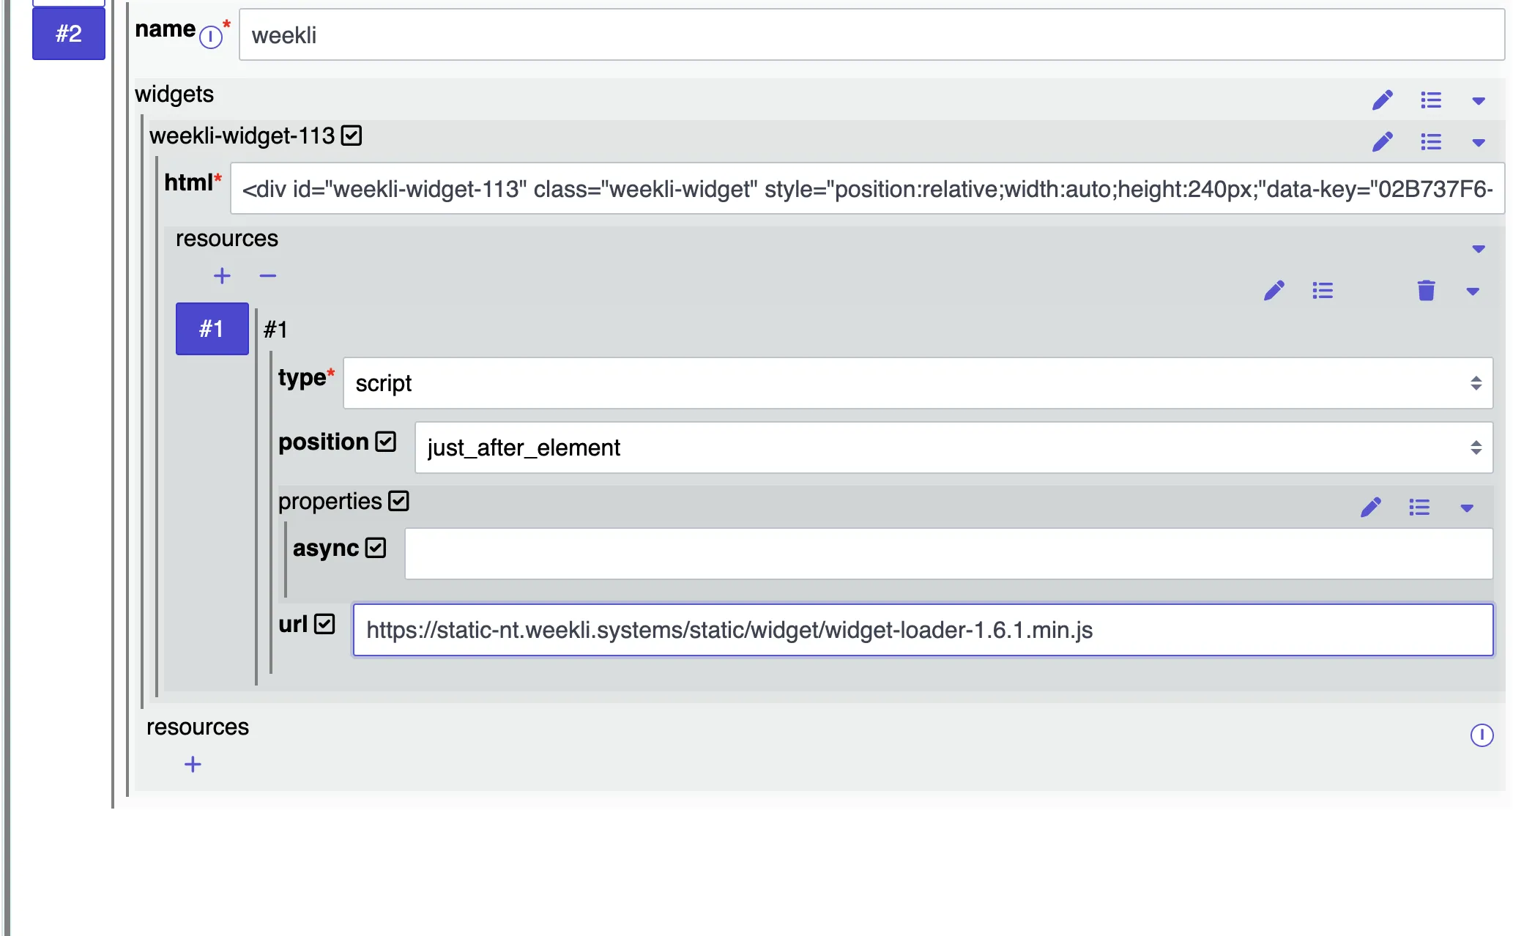The height and width of the screenshot is (936, 1513).
Task: Delete resource #1 with the trash icon
Action: coord(1426,291)
